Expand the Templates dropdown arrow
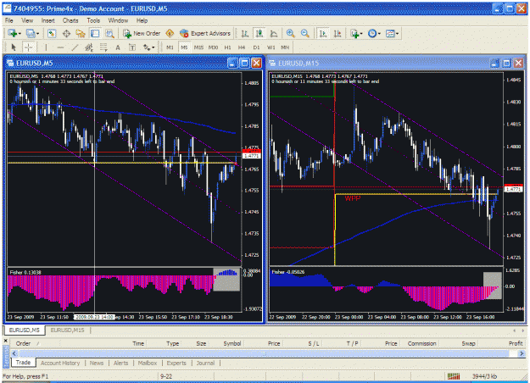Screen dimensions: 530x383 point(397,34)
